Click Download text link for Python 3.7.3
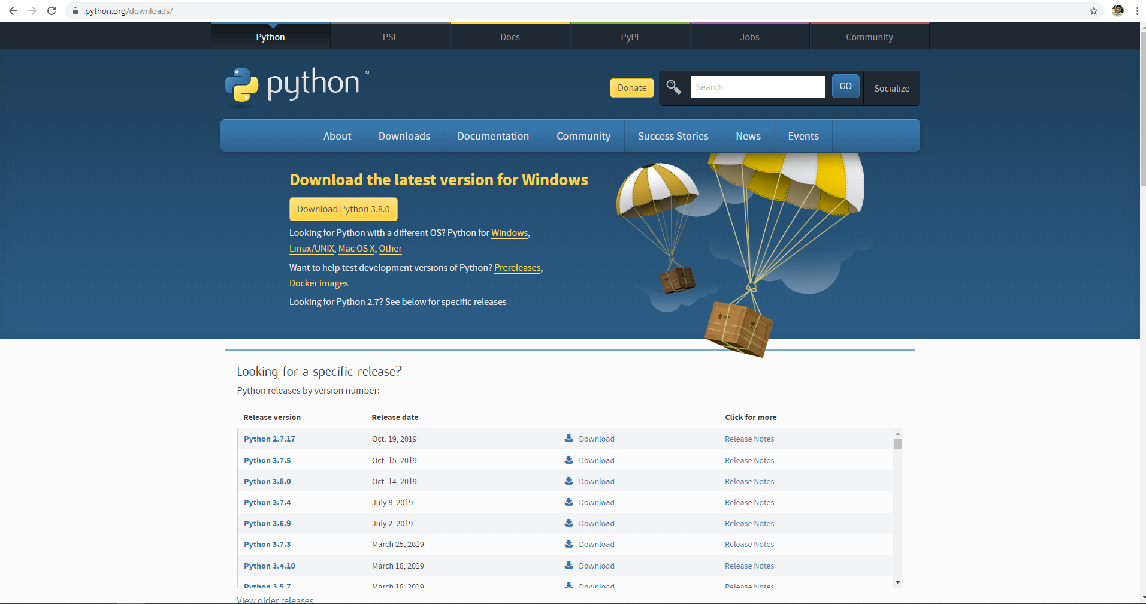1146x604 pixels. tap(597, 544)
